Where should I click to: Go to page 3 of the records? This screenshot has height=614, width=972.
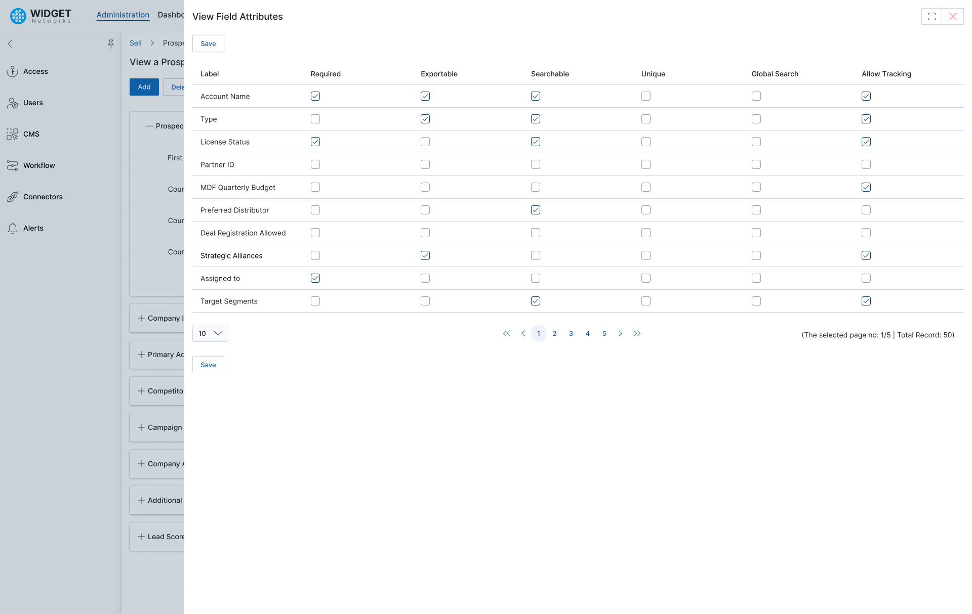[571, 333]
